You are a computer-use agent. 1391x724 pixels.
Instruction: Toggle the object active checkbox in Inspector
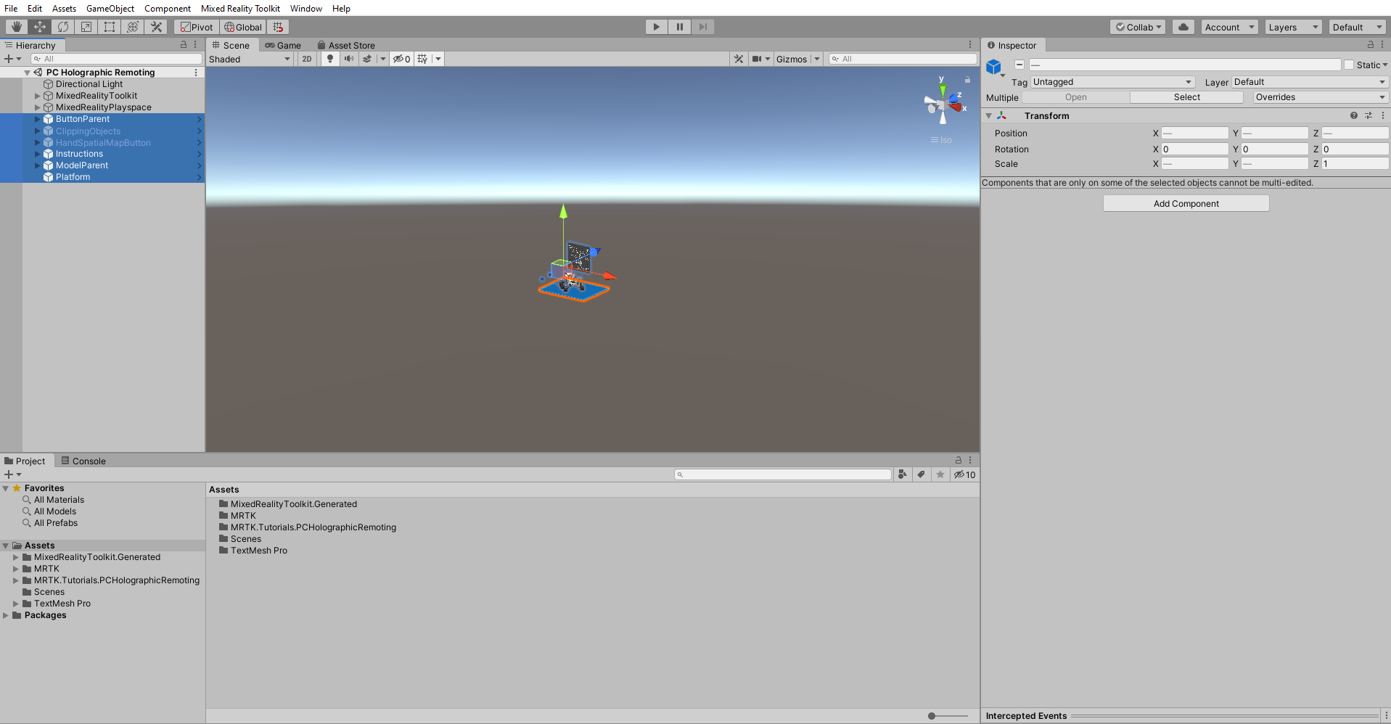pos(1019,65)
